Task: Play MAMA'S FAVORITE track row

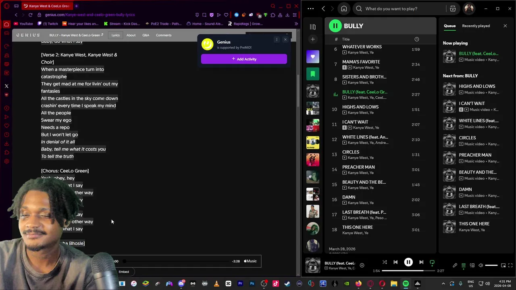Action: coord(380,64)
